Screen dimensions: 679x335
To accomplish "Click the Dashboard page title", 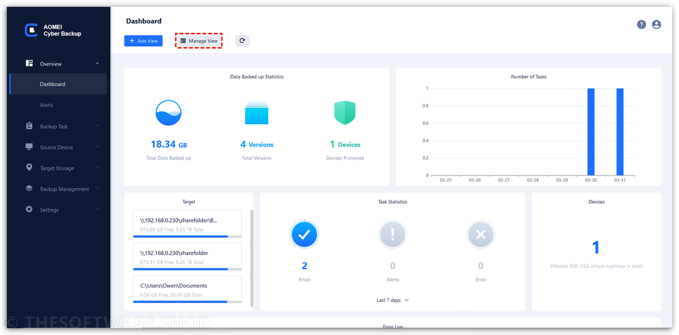I will coord(144,21).
